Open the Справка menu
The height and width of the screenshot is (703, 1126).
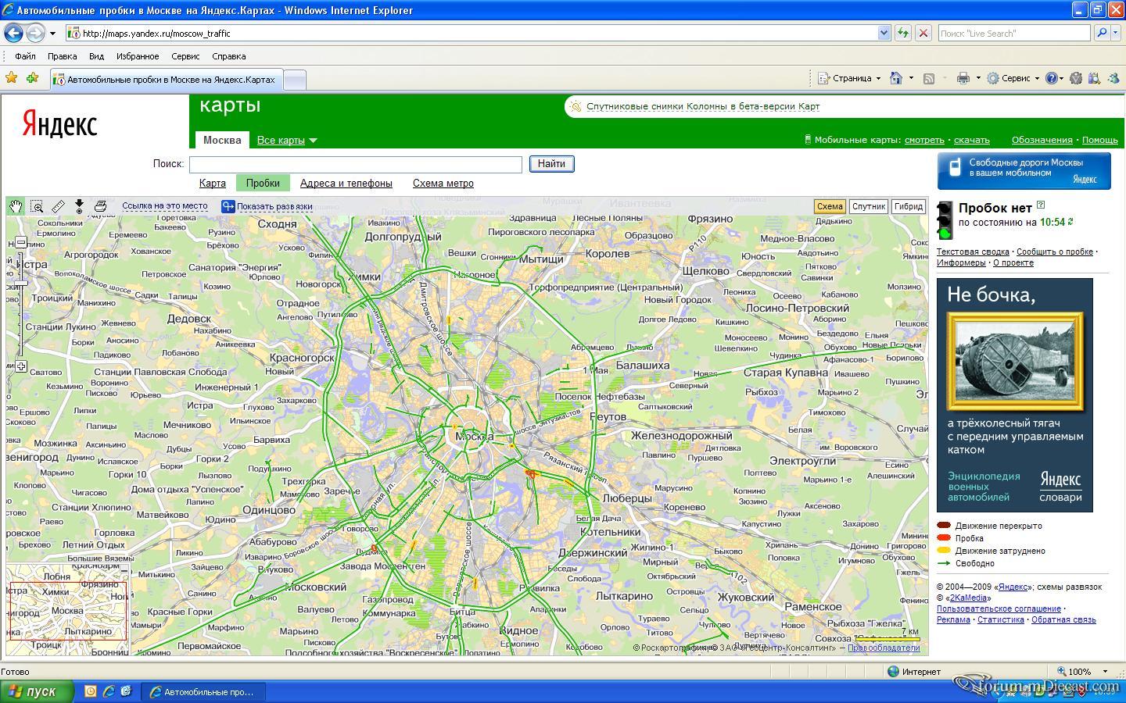point(228,56)
